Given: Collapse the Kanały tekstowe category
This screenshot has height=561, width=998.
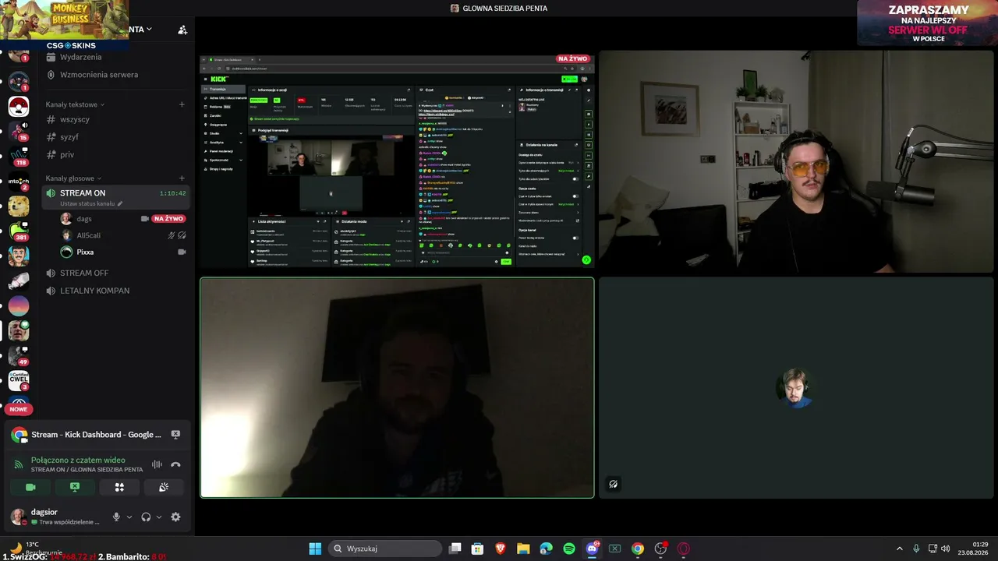Looking at the screenshot, I should [x=75, y=104].
